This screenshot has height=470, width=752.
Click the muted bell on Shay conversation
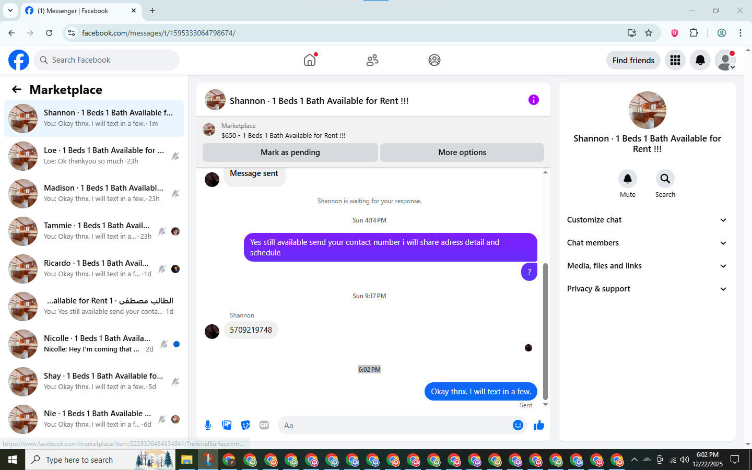tap(175, 382)
